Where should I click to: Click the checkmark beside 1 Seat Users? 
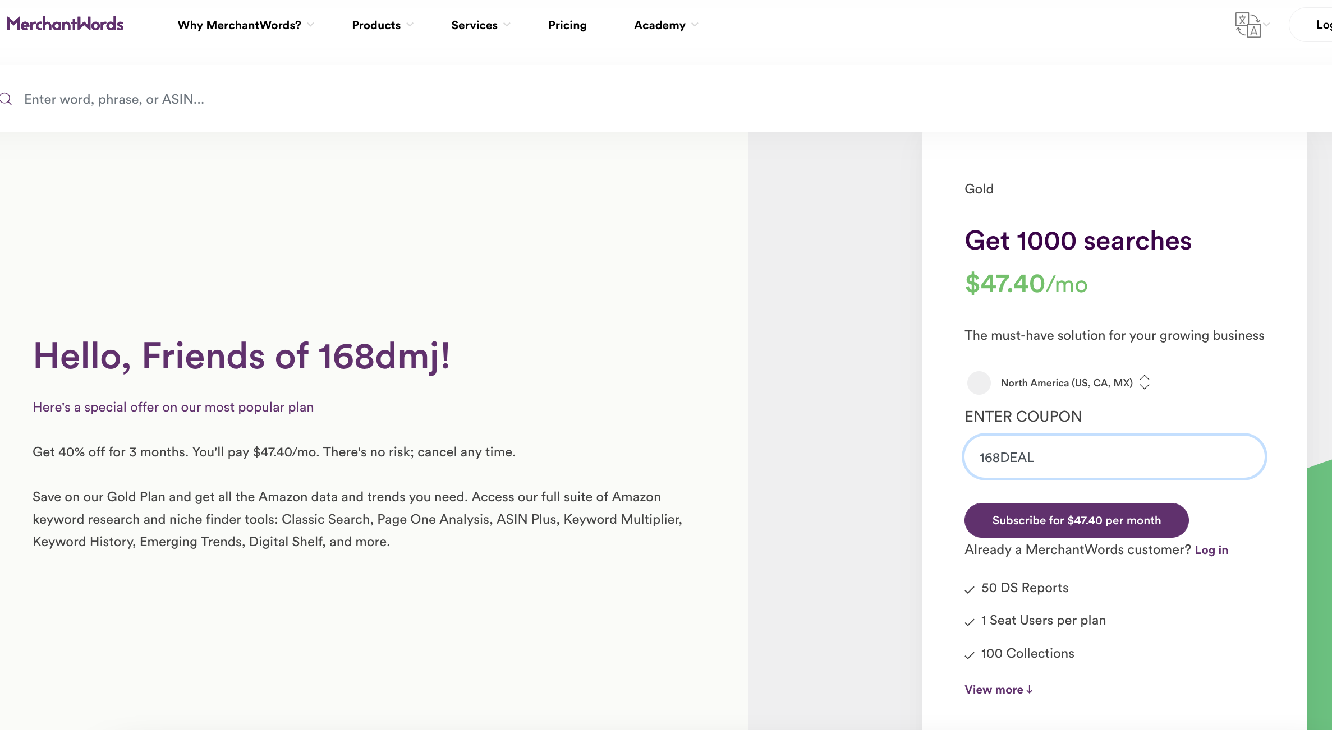[970, 622]
